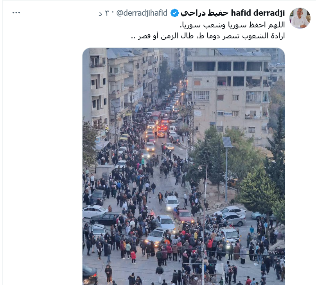Open the attached crowd street photo

[x=183, y=166]
